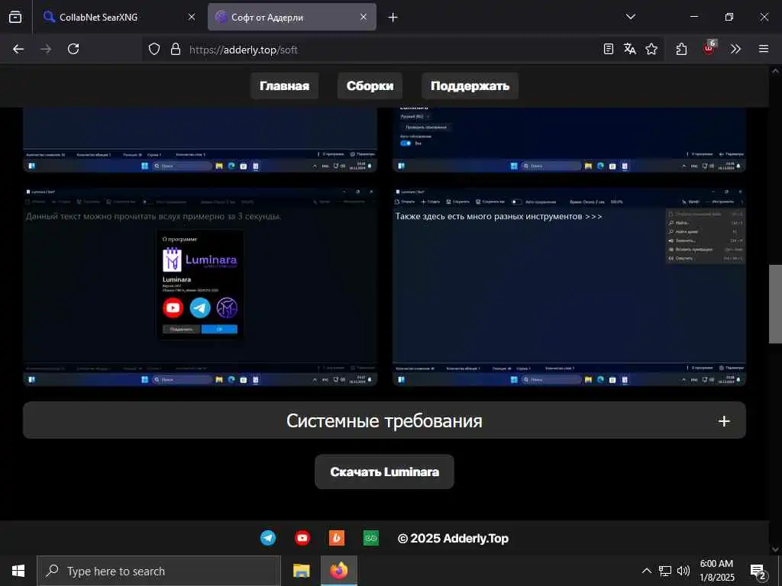Open the Luminara auto-update settings screenshot
This screenshot has width=782, height=586.
point(569,140)
